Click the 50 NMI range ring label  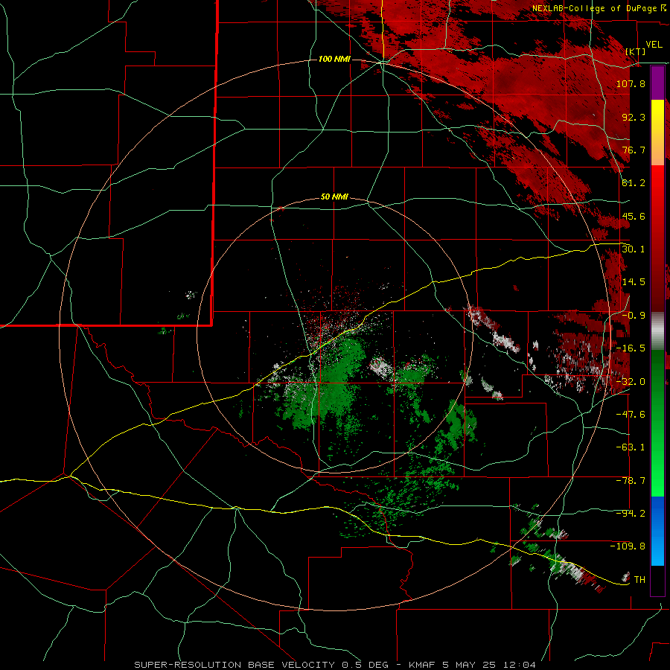(x=334, y=197)
